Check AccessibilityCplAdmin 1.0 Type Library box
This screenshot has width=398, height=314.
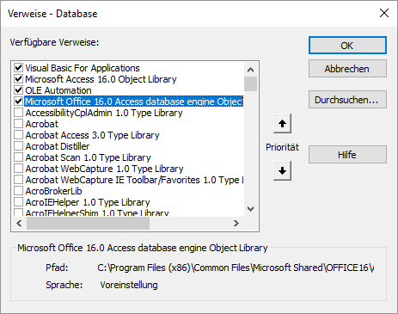(19, 113)
